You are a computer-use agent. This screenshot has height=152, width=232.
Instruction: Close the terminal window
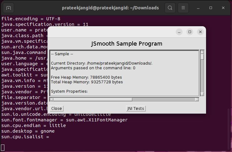tap(223, 8)
